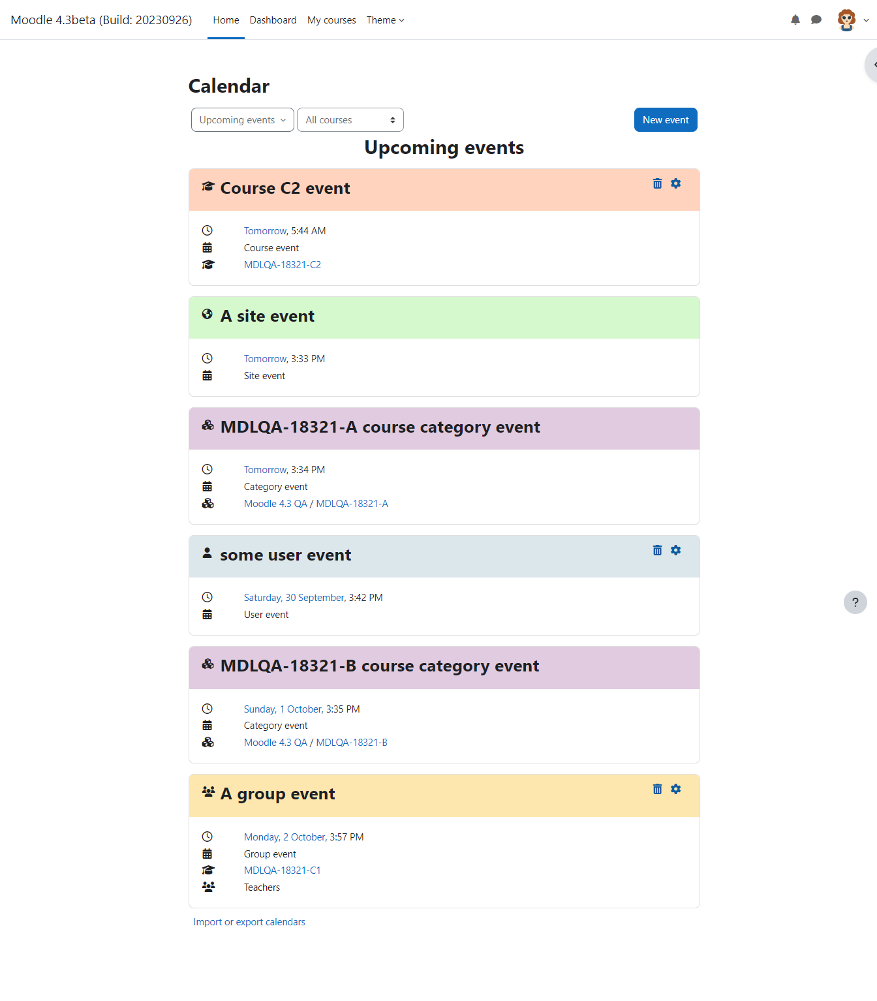
Task: Expand the Upcoming events view dropdown
Action: click(x=243, y=120)
